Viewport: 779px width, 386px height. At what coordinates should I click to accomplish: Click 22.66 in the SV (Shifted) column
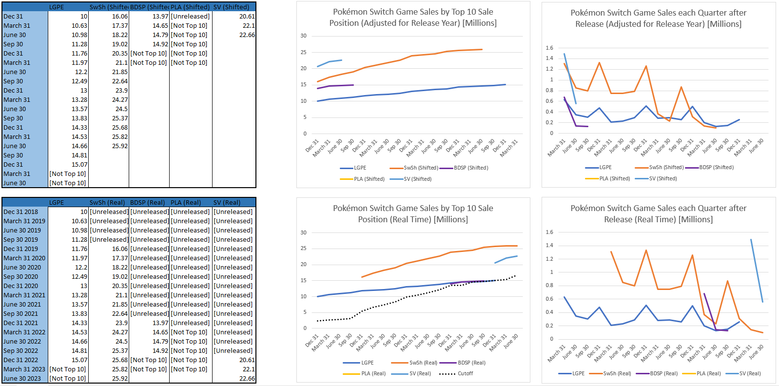247,35
